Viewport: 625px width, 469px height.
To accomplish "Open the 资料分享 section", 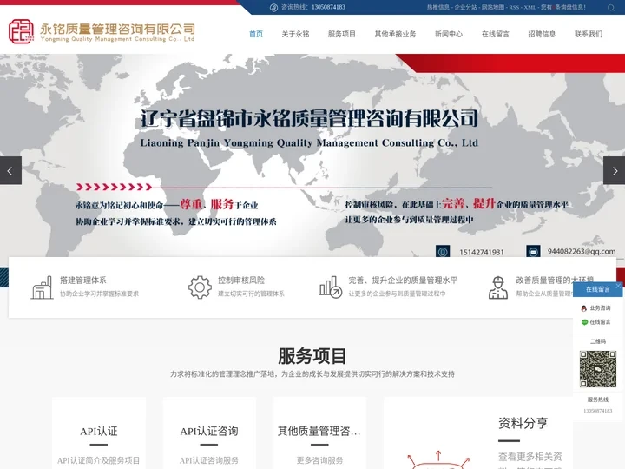I will pos(478,433).
